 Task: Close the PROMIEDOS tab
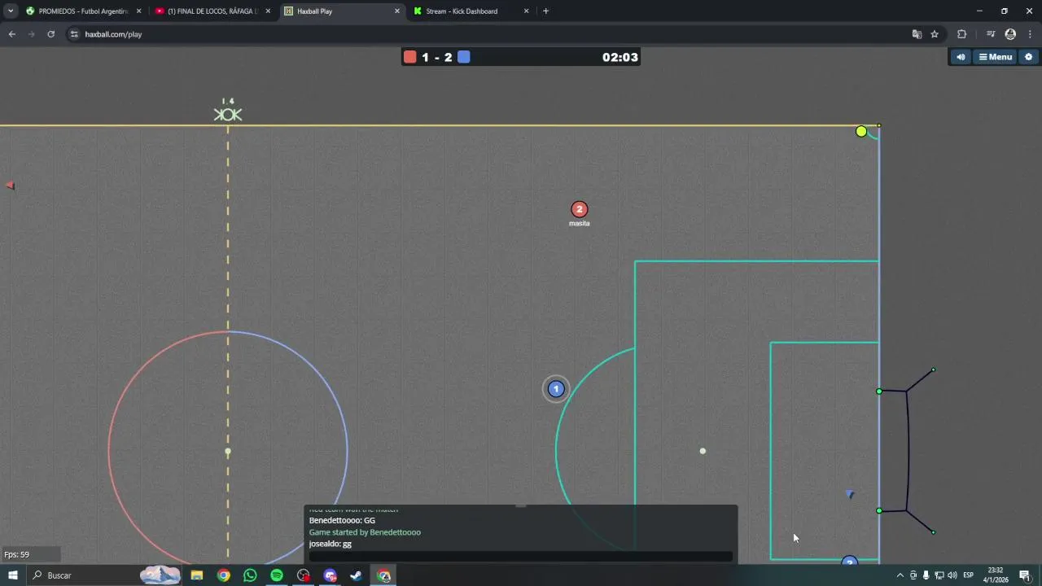point(138,11)
